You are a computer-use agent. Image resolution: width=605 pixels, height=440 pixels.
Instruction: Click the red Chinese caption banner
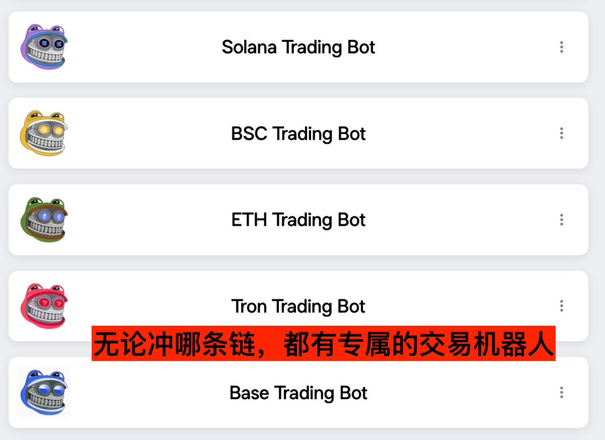point(323,343)
